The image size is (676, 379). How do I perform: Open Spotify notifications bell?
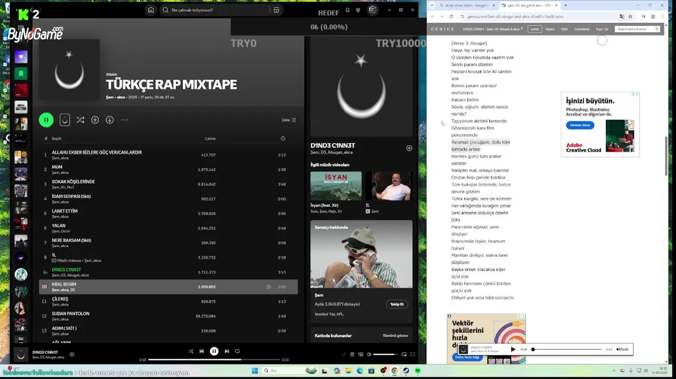[347, 10]
